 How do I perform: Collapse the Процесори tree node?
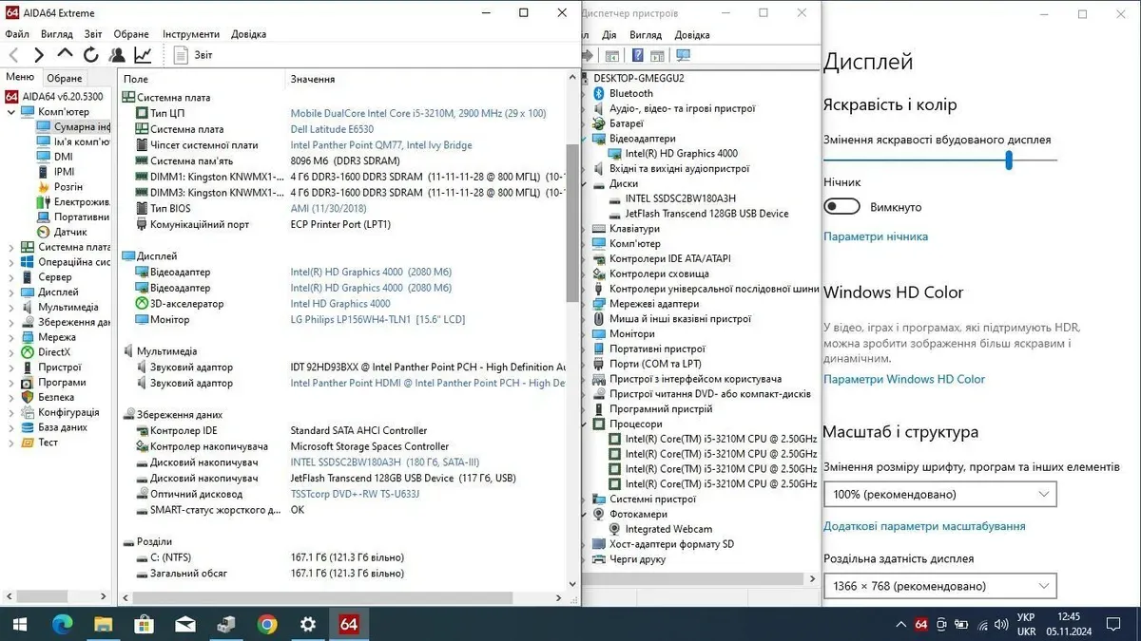point(586,424)
